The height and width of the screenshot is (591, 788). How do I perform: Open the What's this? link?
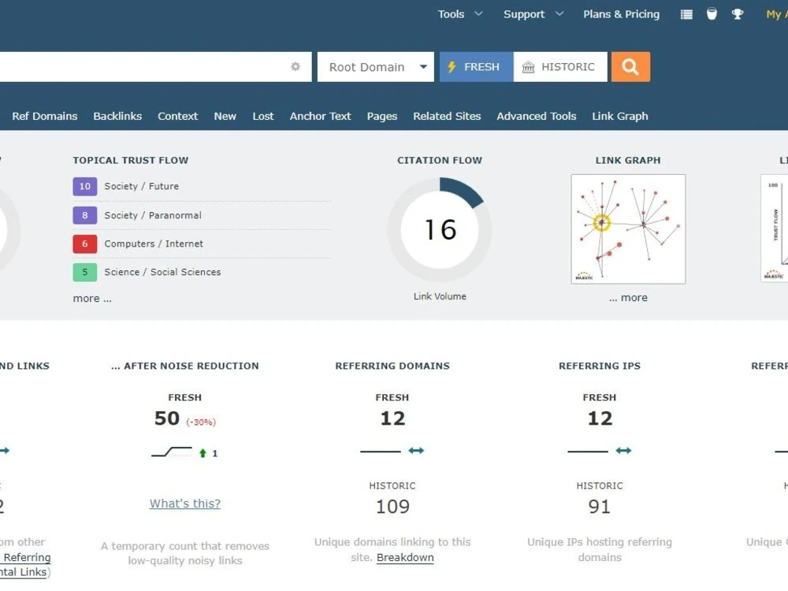pyautogui.click(x=185, y=504)
